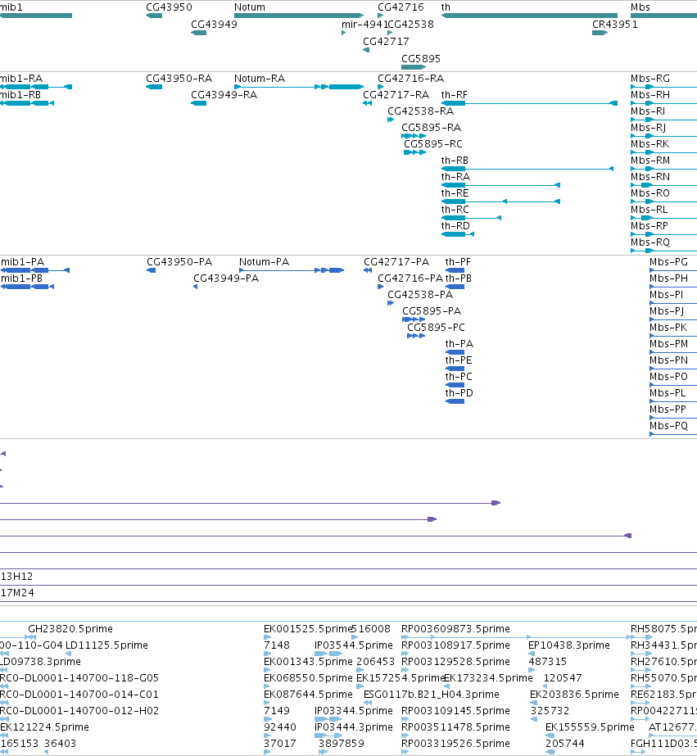Viewport: 697px width, 756px height.
Task: Open Mbs-PQ protein label
Action: (668, 426)
